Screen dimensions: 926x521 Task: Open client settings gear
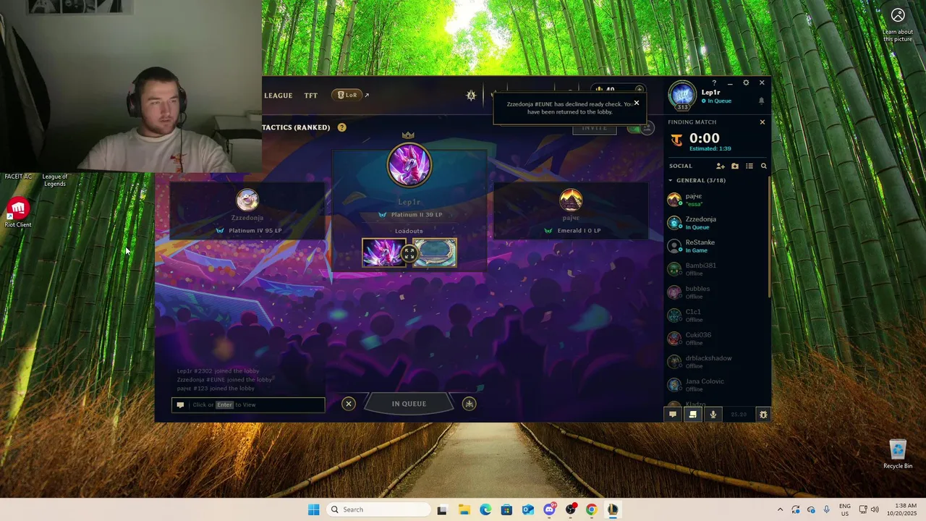click(746, 83)
